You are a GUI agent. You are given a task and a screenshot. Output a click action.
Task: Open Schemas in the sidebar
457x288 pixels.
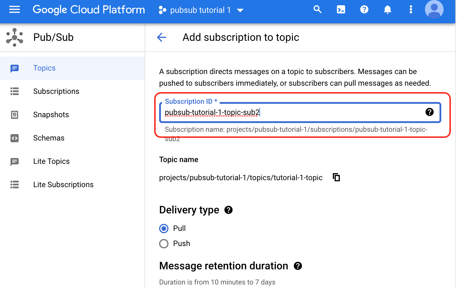72,138
